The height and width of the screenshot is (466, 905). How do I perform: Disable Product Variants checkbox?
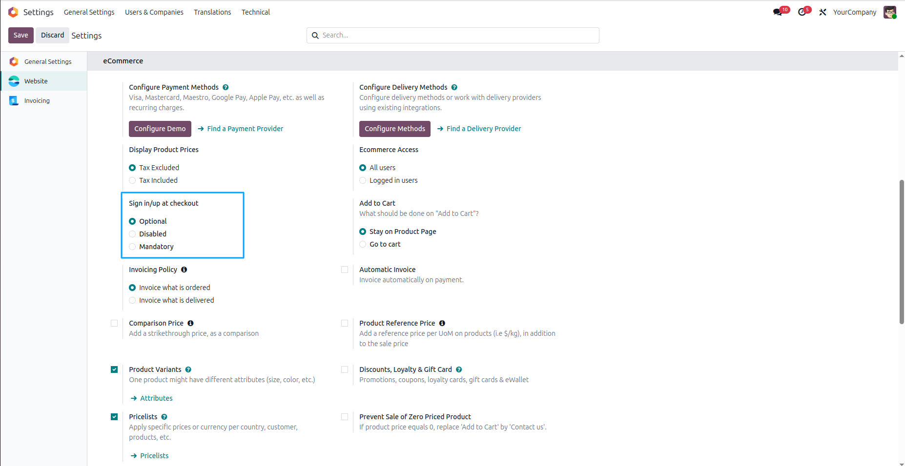114,369
